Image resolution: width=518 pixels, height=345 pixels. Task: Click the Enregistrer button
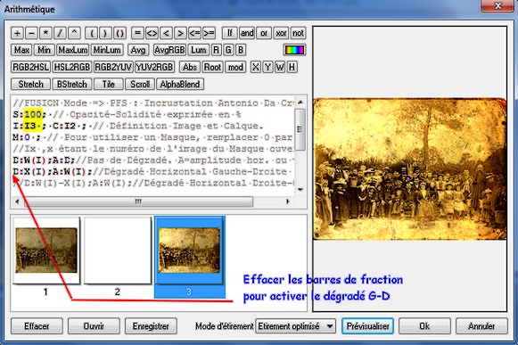point(151,326)
